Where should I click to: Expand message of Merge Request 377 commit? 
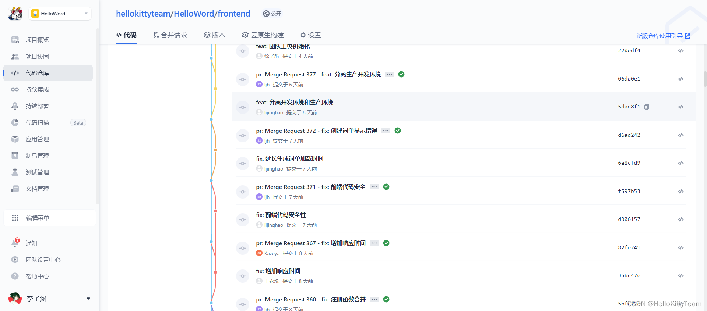(390, 74)
